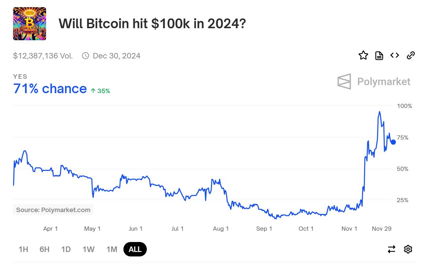427x264 pixels.
Task: Toggle the 1H timeframe
Action: [23, 249]
